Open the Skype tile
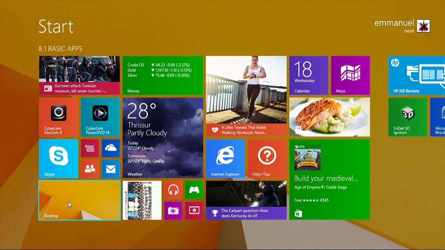 [x=58, y=159]
